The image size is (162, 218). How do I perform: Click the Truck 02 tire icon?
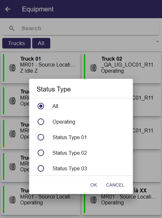(93, 68)
